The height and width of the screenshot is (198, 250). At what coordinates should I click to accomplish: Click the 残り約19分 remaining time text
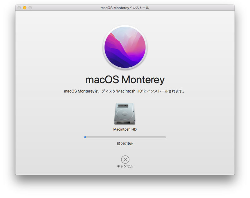pyautogui.click(x=125, y=144)
